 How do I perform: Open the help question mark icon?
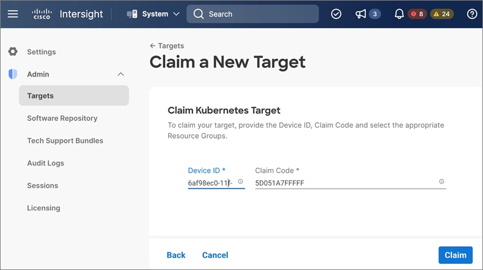tap(472, 14)
